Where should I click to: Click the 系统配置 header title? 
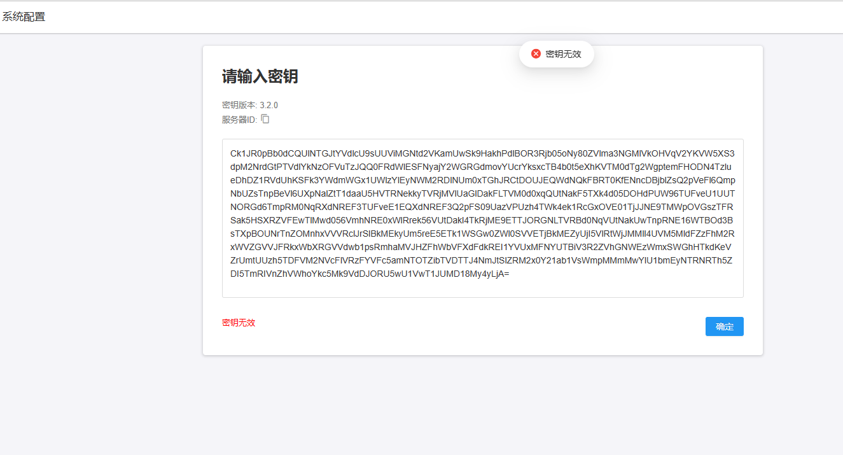(24, 17)
